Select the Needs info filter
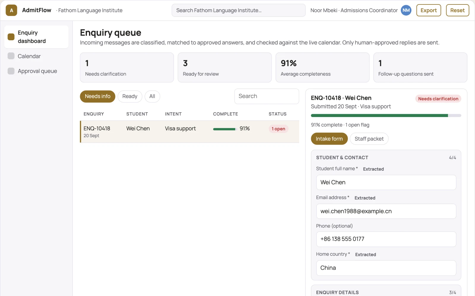475x296 pixels. click(x=97, y=96)
